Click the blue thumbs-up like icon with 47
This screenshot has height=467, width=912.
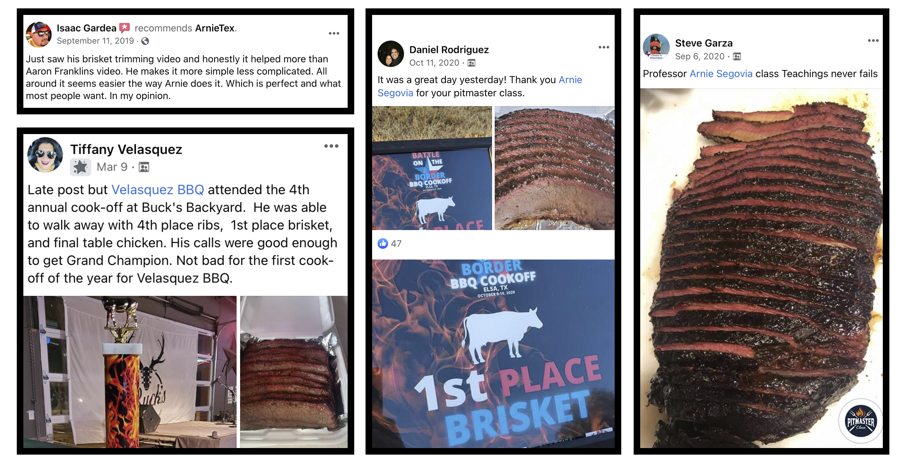click(383, 243)
